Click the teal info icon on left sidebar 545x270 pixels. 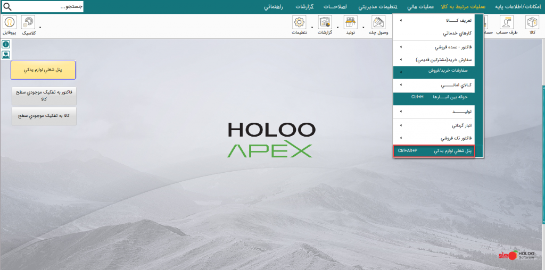5,45
